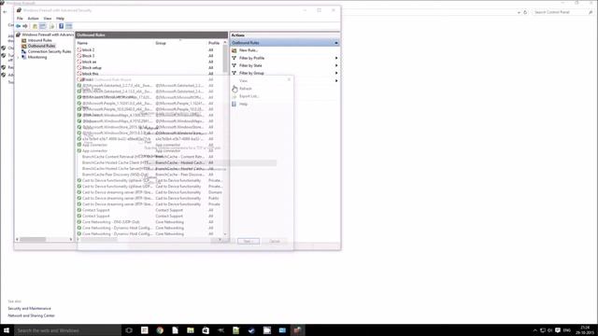Expand the View submenu arrow in Actions
598x336 pixels.
pos(336,81)
